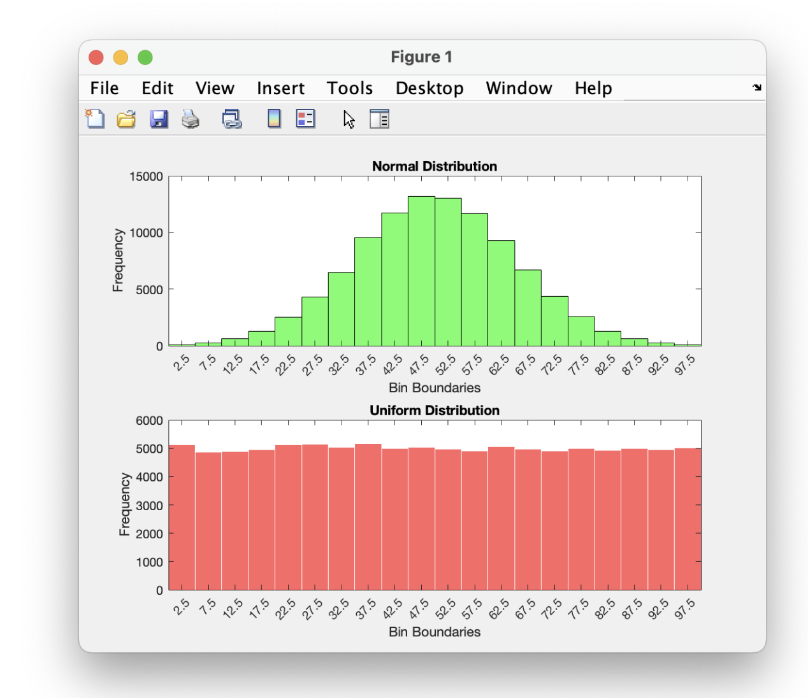Click the Normal Distribution title text
The height and width of the screenshot is (698, 808).
(x=434, y=166)
